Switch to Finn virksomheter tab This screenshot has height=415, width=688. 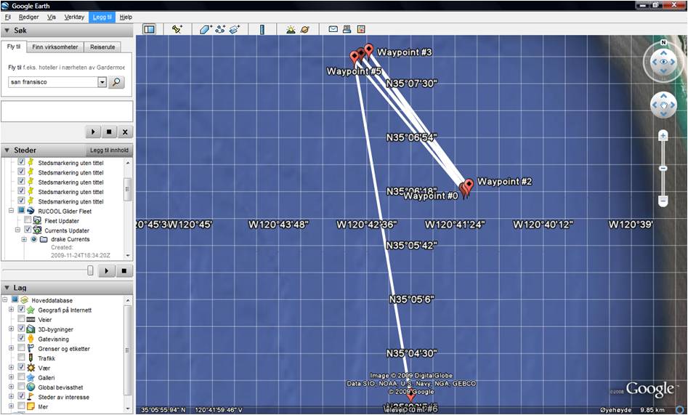(54, 47)
